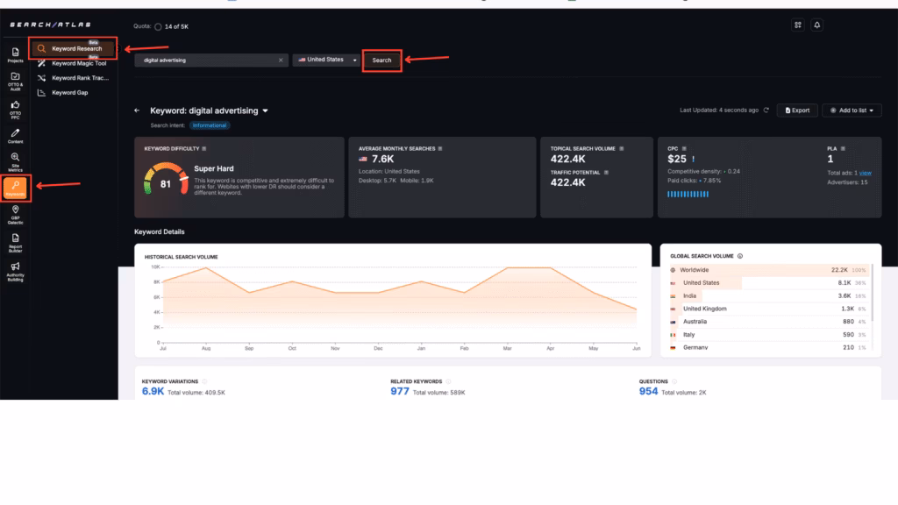Select Keyword Gap in the submenu
Screen dimensions: 898x505
(x=69, y=92)
